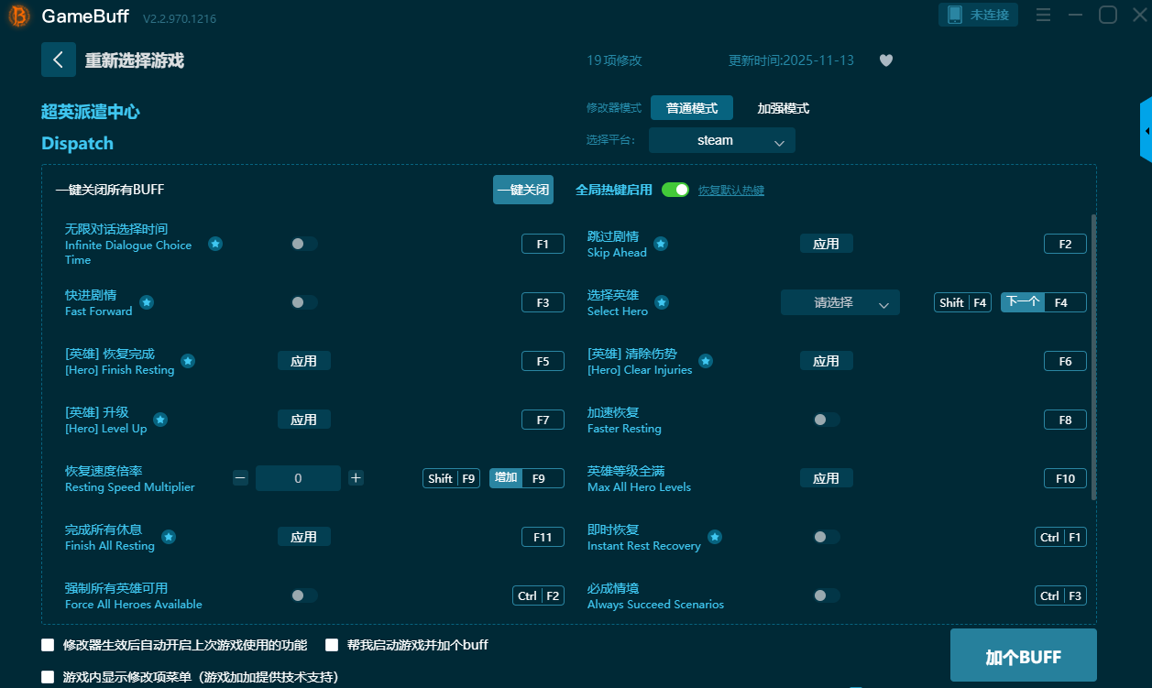Click the heart favorite icon
This screenshot has width=1152, height=688.
(x=885, y=60)
